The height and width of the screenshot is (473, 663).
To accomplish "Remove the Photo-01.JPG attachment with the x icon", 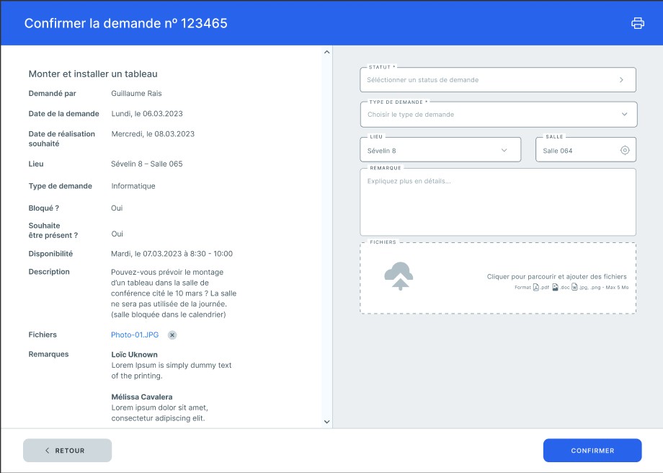I will pyautogui.click(x=172, y=335).
